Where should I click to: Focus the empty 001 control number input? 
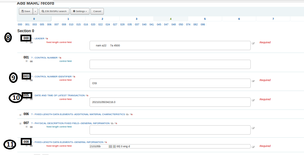click(170, 64)
